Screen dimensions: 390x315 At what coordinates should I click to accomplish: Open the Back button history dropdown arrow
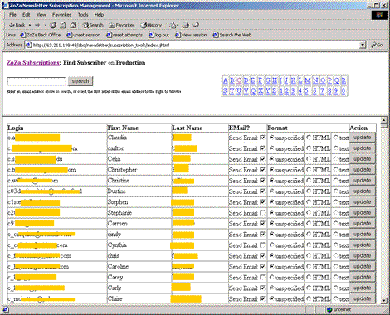tap(30, 25)
